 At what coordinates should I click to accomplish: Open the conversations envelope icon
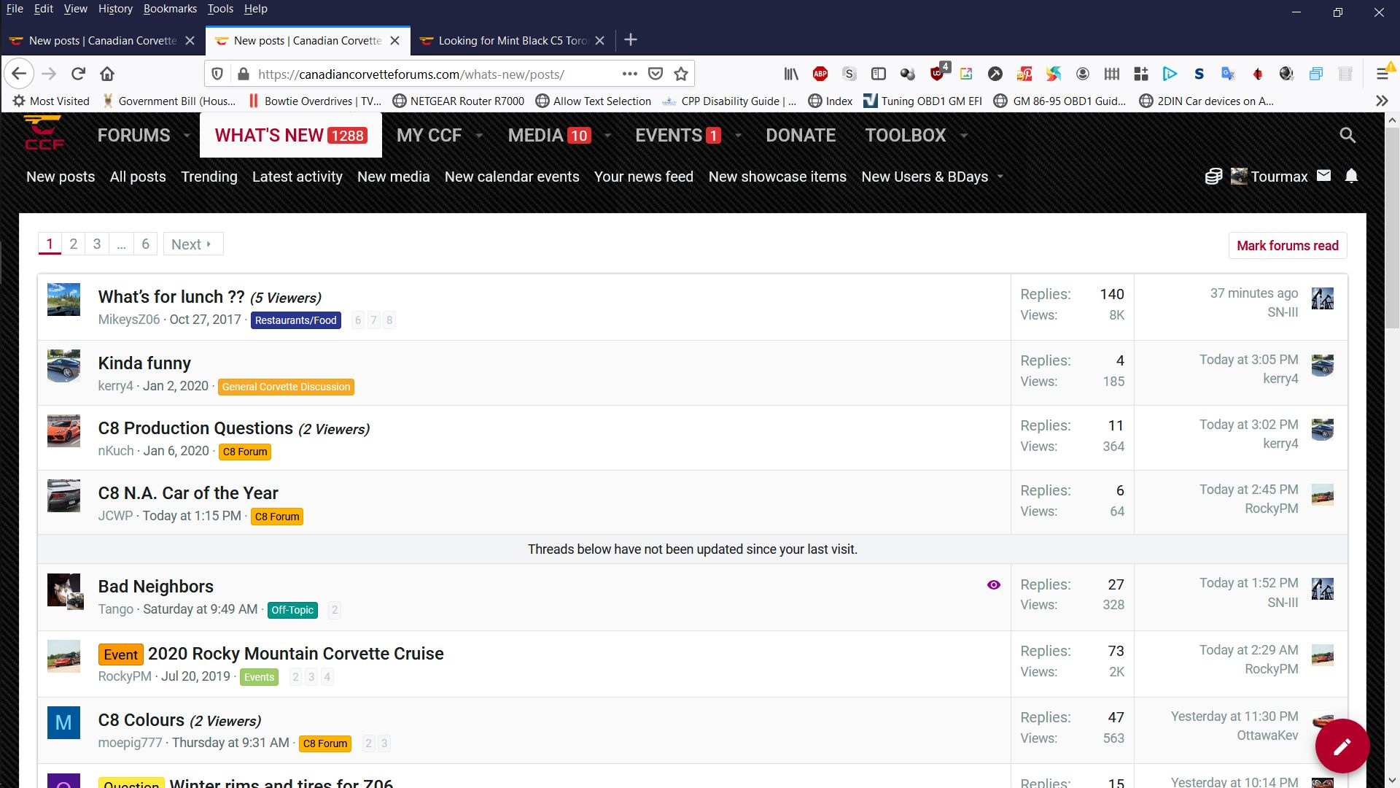point(1324,176)
